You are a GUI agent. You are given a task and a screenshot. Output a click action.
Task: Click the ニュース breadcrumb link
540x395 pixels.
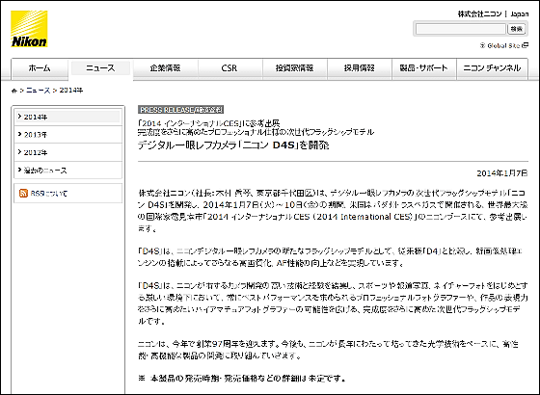[38, 91]
